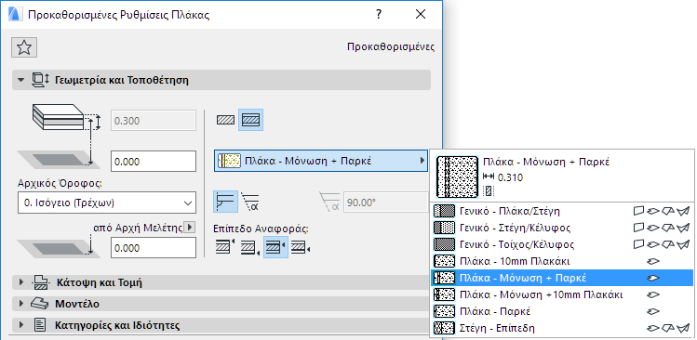Click composite preview thumbnail in popup
The height and width of the screenshot is (340, 697).
click(x=457, y=177)
